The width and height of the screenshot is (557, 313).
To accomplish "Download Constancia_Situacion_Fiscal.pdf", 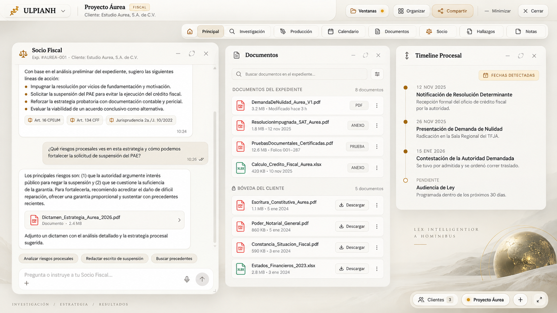I will (x=352, y=248).
